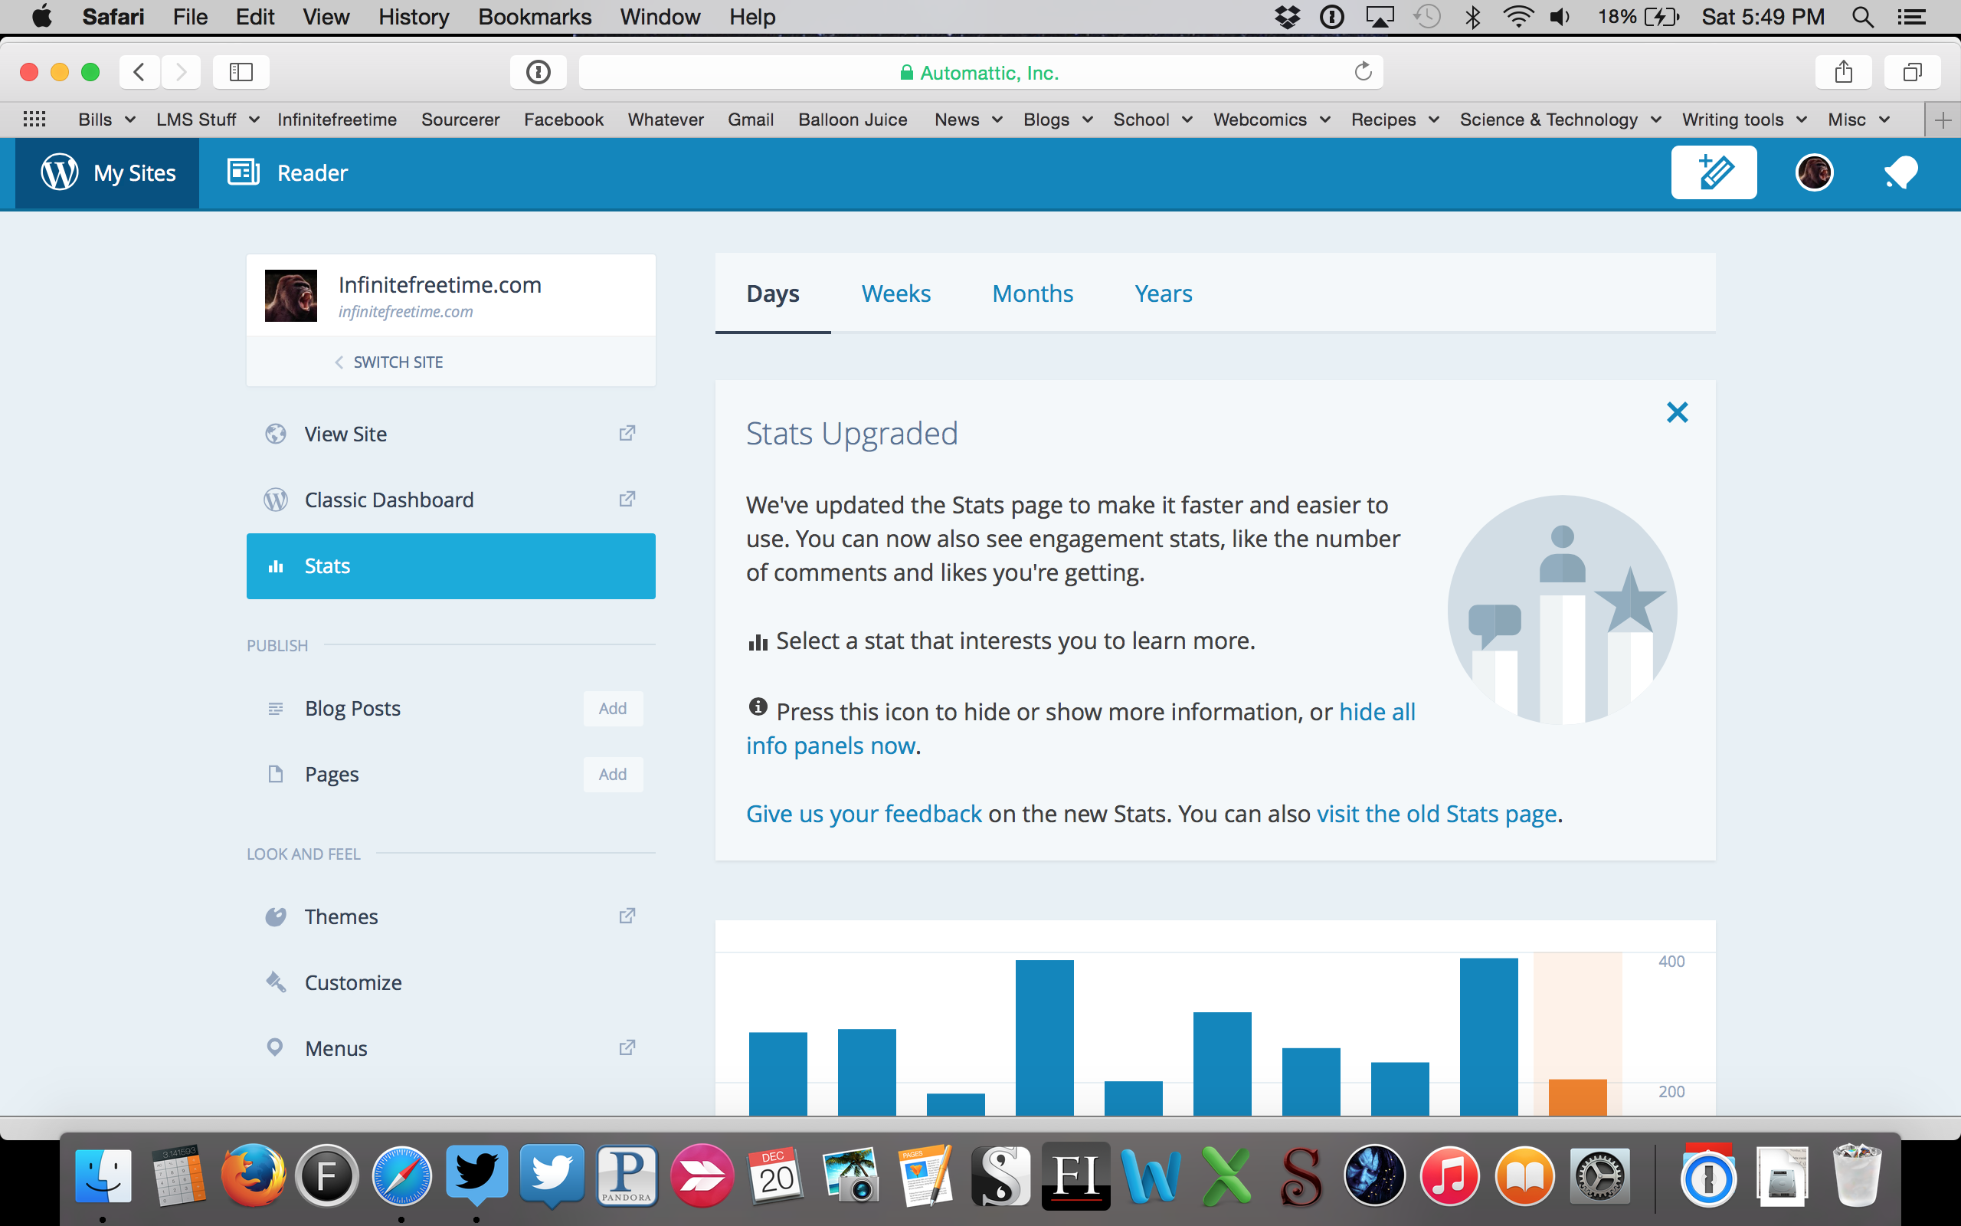
Task: Reload the page with refresh icon
Action: [x=1363, y=72]
